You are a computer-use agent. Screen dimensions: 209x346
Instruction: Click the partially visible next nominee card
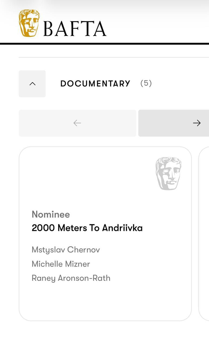(205, 232)
